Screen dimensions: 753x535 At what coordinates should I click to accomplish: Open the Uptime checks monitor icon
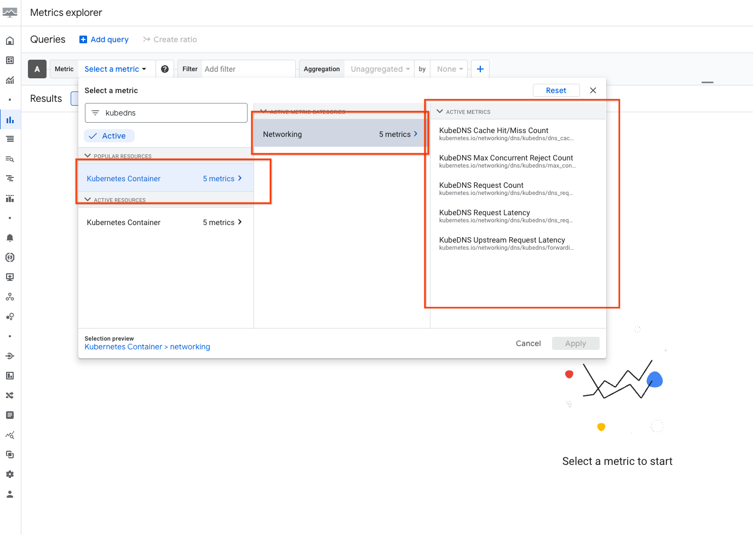10,277
